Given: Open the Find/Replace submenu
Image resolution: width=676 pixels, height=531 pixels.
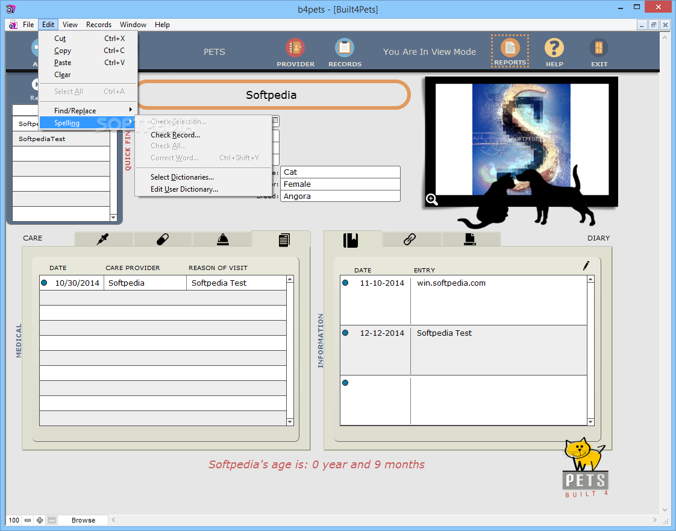Looking at the screenshot, I should point(88,111).
